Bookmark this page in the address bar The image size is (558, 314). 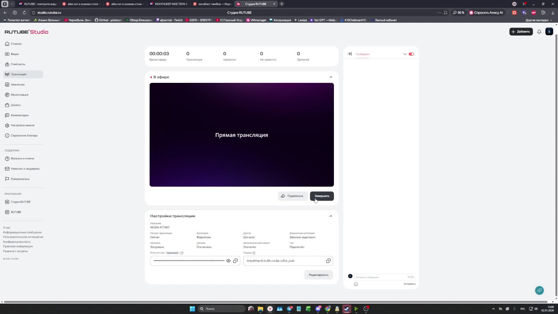[x=446, y=13]
